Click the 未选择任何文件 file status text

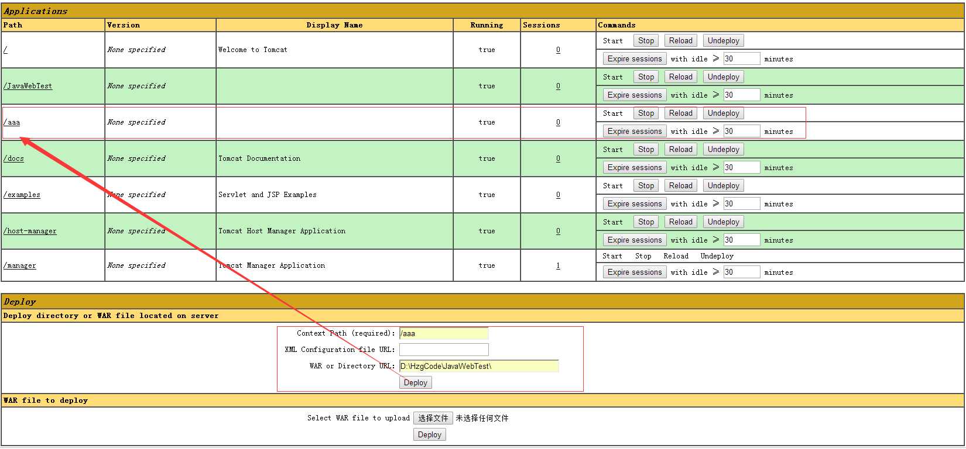point(482,418)
